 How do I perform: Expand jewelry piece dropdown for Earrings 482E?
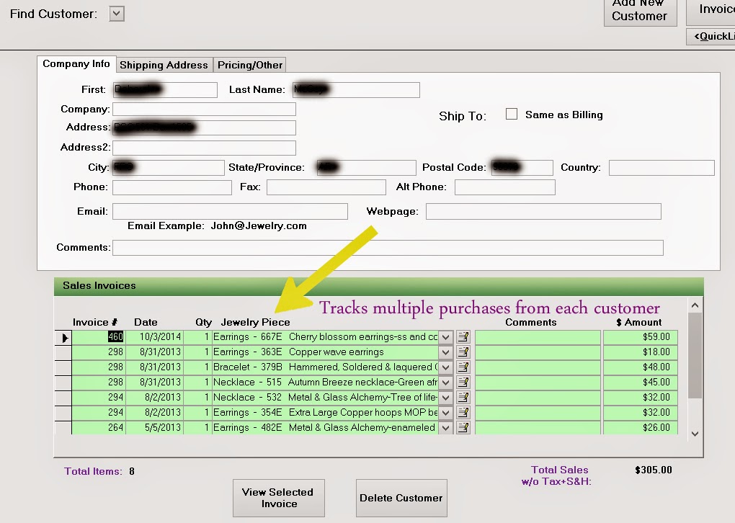pos(446,427)
